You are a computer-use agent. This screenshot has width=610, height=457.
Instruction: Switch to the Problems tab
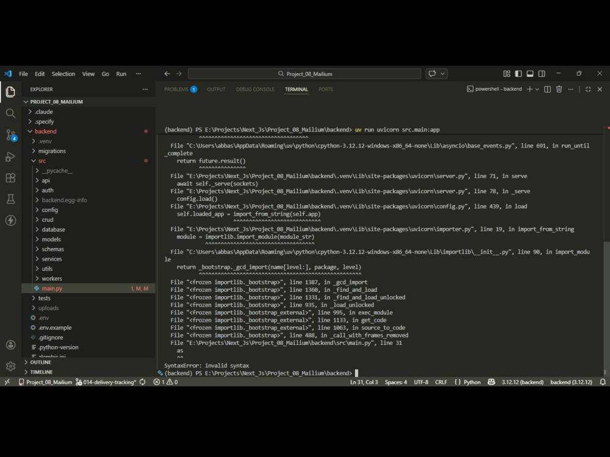[x=181, y=90]
